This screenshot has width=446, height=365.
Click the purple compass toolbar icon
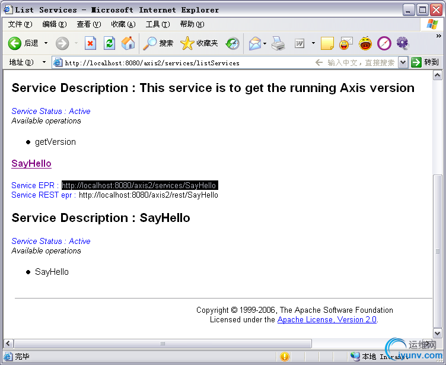click(x=384, y=43)
